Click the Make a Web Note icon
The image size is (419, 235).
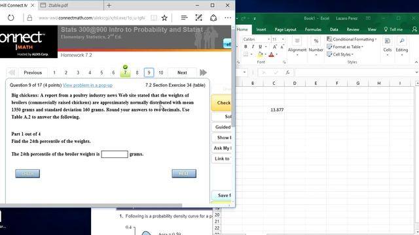(198, 18)
